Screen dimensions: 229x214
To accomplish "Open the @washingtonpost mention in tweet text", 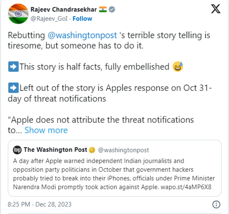I will tap(82, 35).
